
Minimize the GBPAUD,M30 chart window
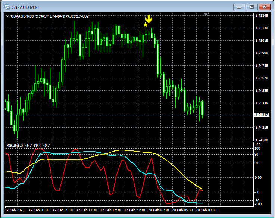point(239,7)
